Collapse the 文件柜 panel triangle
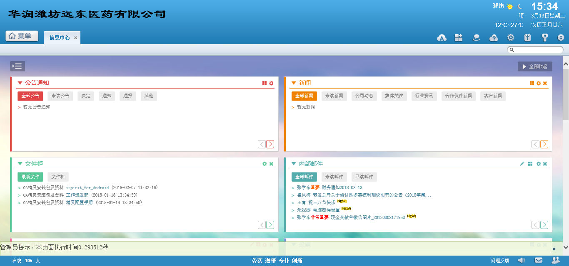The height and width of the screenshot is (266, 569). pos(20,164)
